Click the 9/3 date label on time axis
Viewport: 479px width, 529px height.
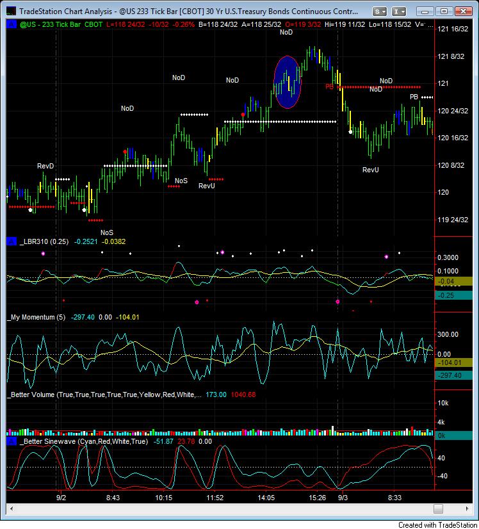[x=343, y=498]
